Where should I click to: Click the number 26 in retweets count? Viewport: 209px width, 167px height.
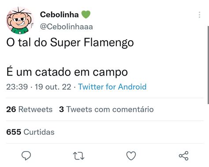(x=11, y=110)
